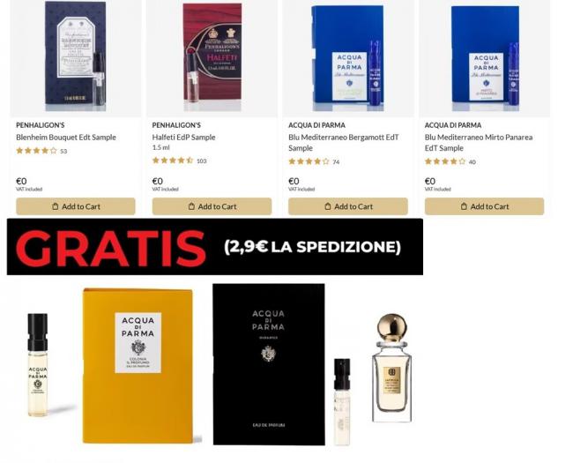Open Blu Mediterraneo Mirto Panarea EdT link
The image size is (573, 463).
tap(479, 142)
